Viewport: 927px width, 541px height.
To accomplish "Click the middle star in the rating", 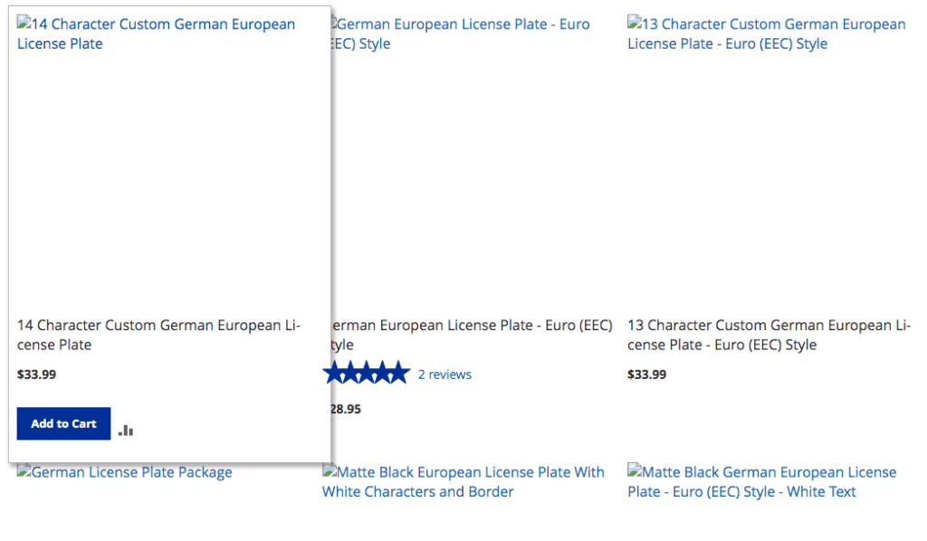I will point(369,373).
